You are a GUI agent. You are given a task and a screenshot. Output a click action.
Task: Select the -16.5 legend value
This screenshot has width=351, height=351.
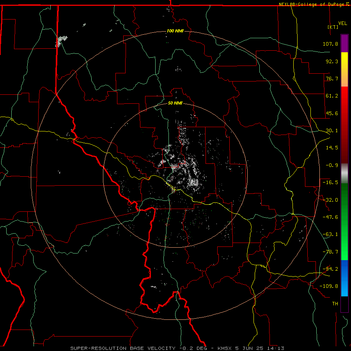(x=330, y=183)
